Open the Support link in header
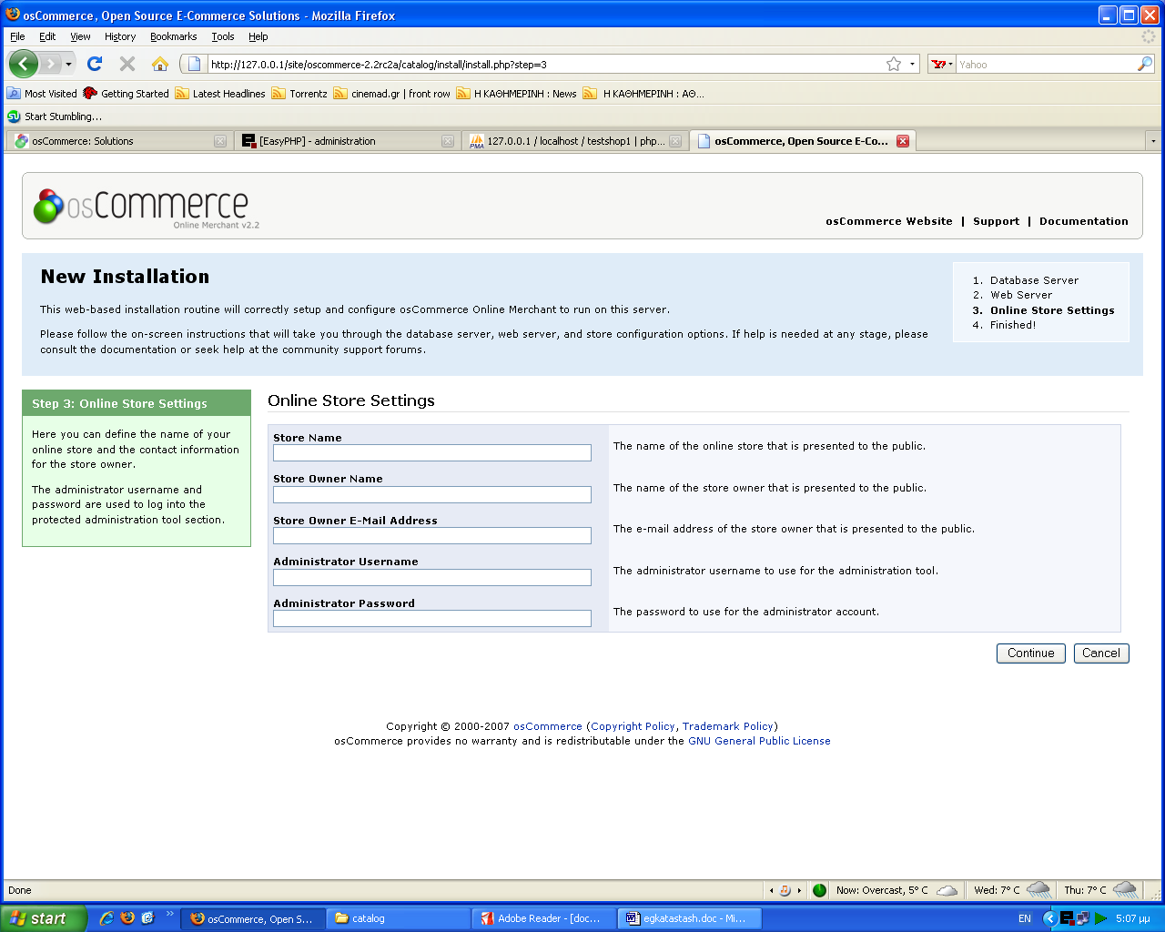1165x932 pixels. [996, 221]
